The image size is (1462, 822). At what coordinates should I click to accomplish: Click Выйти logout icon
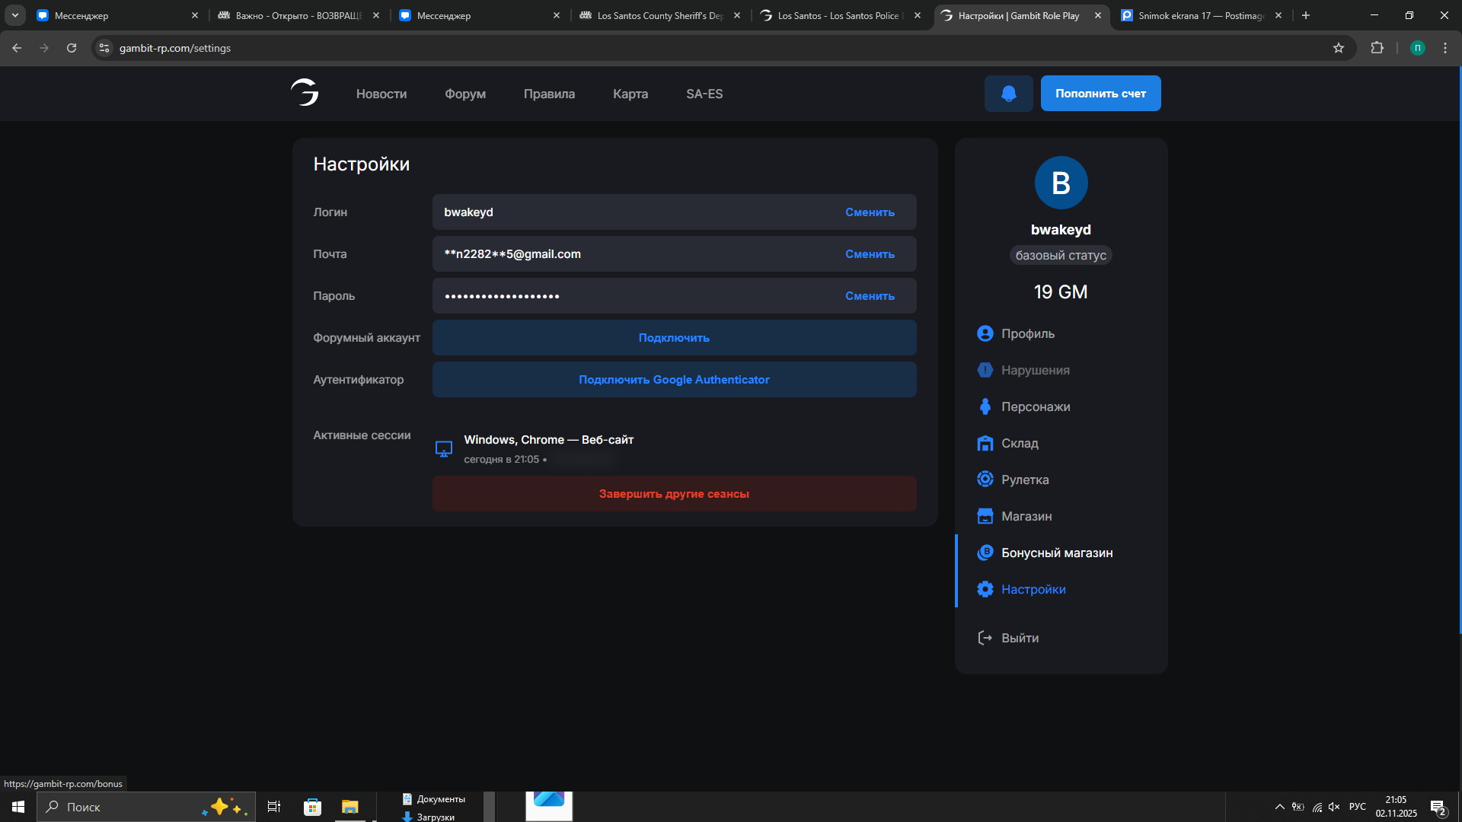click(985, 638)
